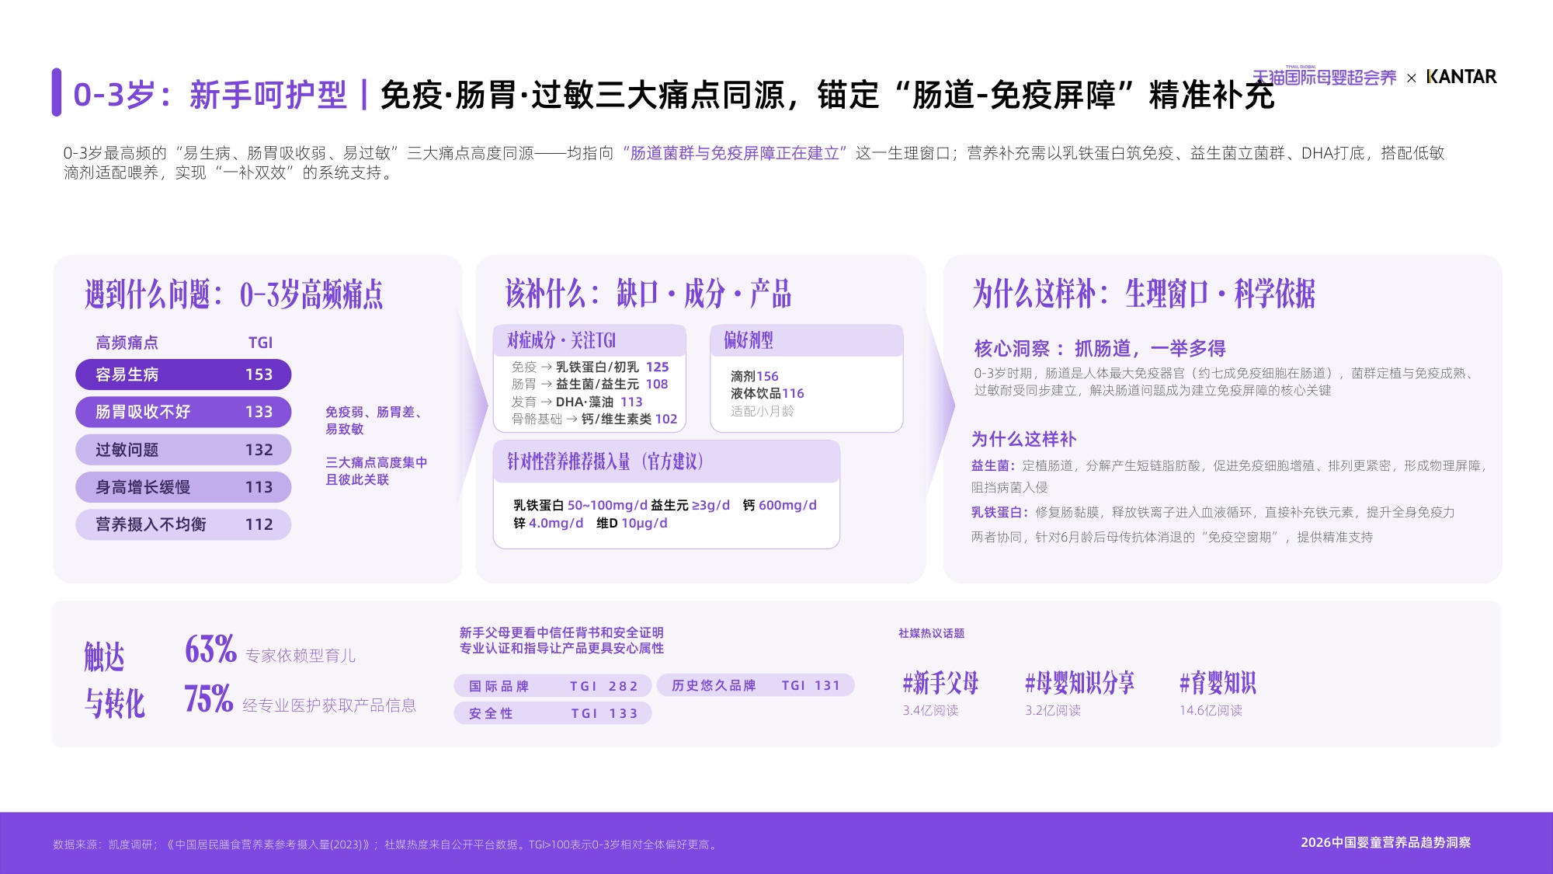Click the #母婴知识分享 hashtag

1079,683
